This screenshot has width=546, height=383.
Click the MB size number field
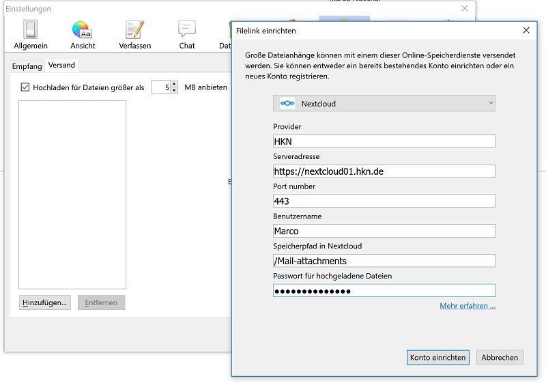tap(161, 87)
